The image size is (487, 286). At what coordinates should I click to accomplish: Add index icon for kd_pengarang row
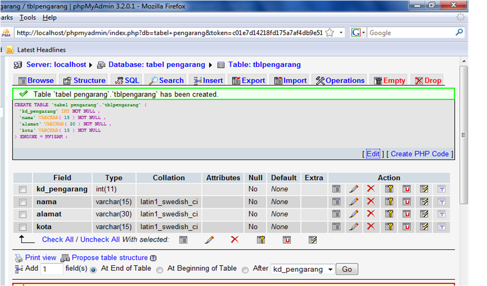[424, 189]
